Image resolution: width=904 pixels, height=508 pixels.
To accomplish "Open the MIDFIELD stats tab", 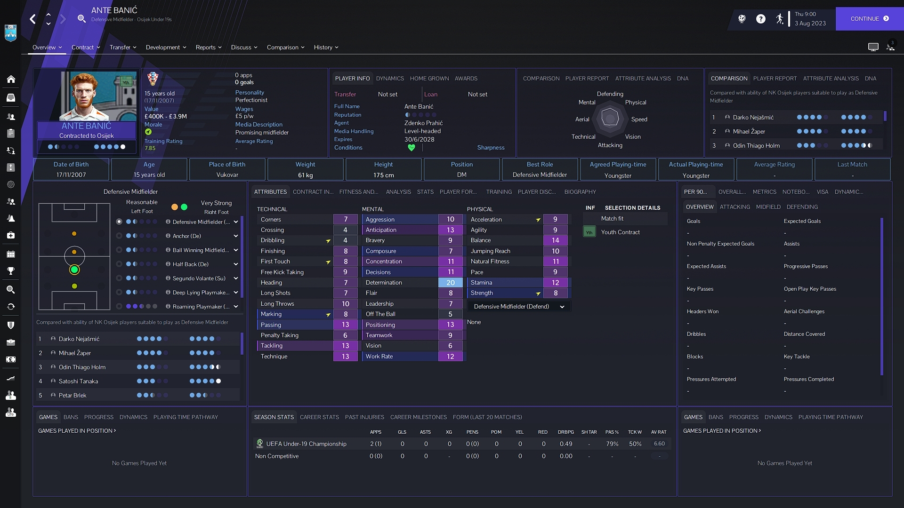I will pos(768,207).
